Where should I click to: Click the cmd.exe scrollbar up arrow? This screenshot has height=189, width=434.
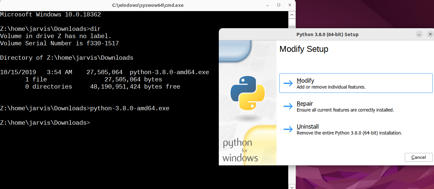tap(292, 15)
